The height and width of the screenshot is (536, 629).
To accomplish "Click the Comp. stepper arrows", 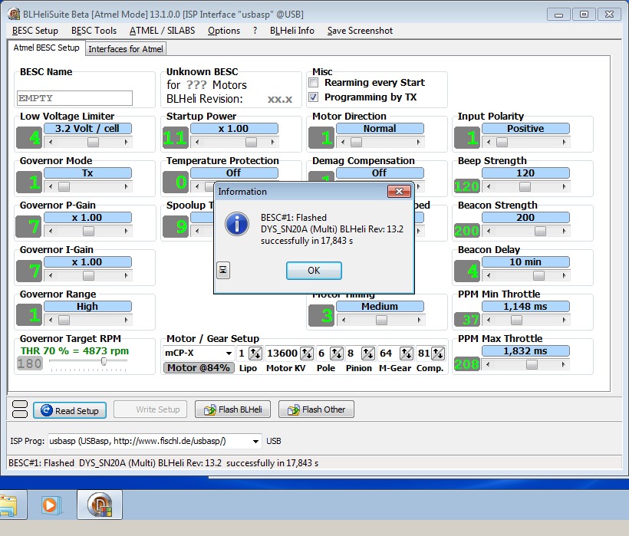I will pos(438,353).
